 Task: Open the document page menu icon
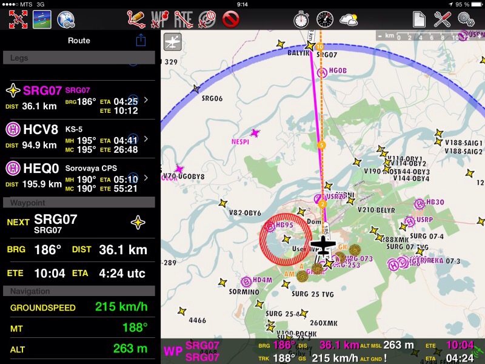(419, 19)
